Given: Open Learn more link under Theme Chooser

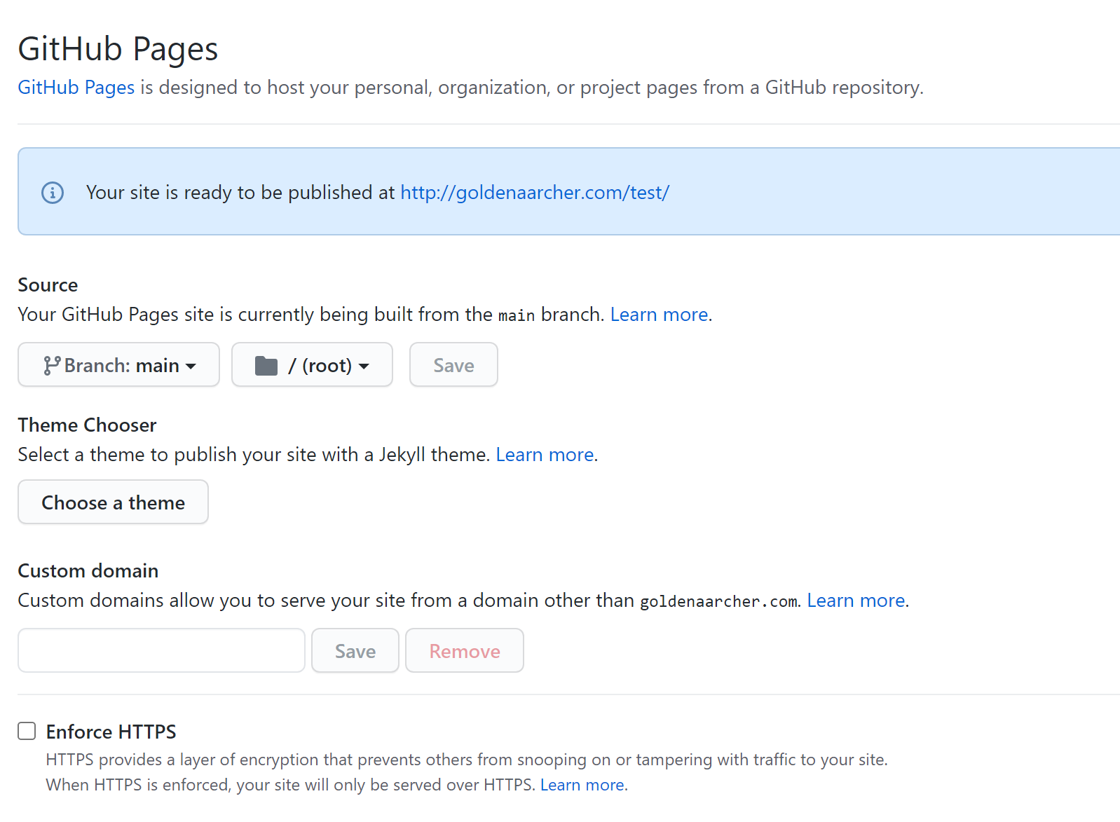Looking at the screenshot, I should tap(545, 455).
